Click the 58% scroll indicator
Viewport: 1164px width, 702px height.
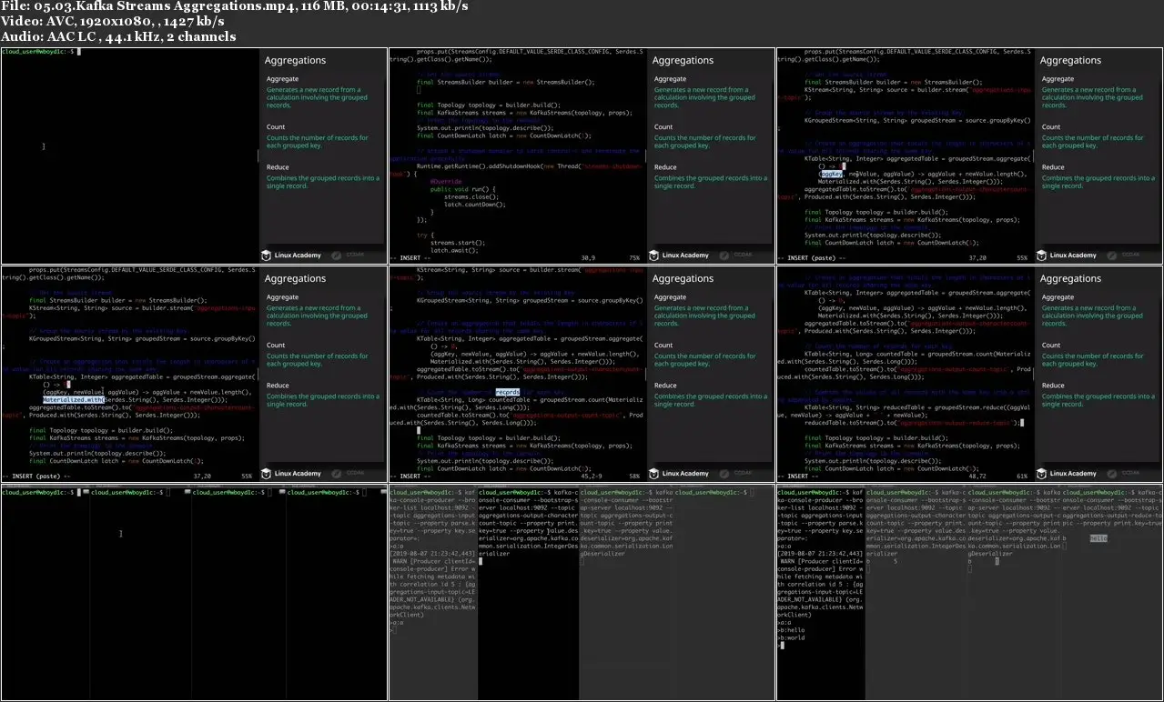(x=634, y=476)
